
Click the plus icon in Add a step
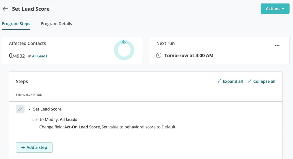[x=23, y=147]
